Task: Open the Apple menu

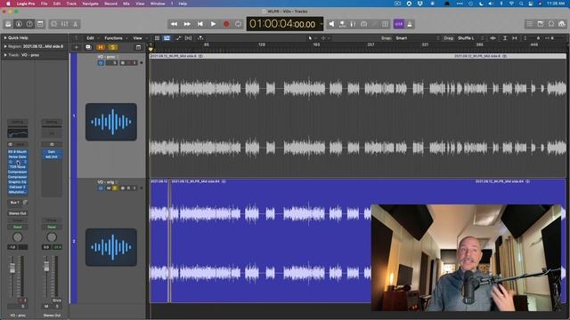Action: coord(8,4)
